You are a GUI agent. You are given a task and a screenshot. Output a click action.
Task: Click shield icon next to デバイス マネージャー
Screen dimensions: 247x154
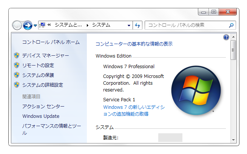pos(17,56)
